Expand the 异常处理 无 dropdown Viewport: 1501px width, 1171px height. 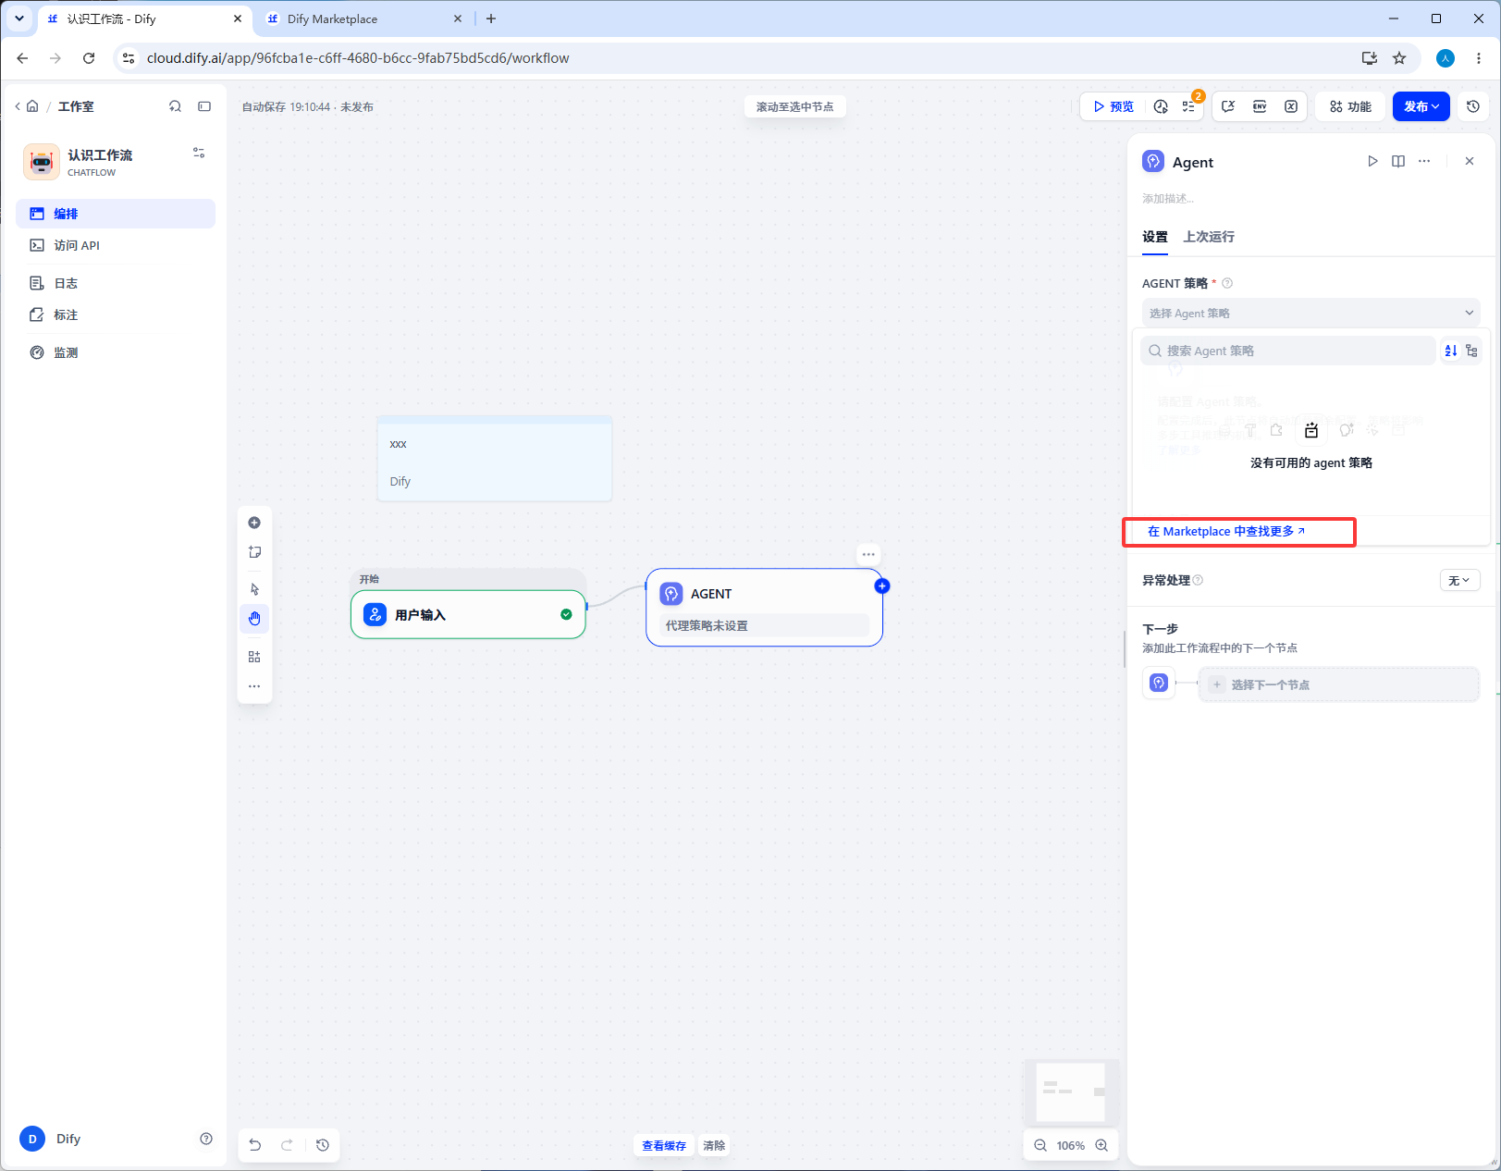click(x=1460, y=580)
